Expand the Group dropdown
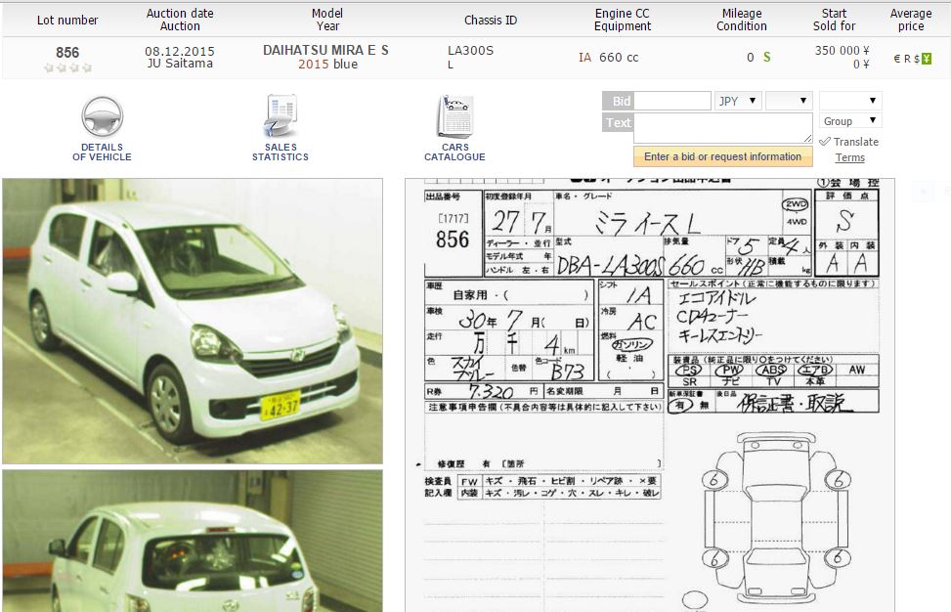Image resolution: width=951 pixels, height=612 pixels. click(849, 120)
